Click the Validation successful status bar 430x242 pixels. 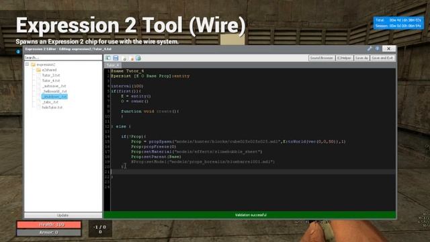click(x=250, y=215)
